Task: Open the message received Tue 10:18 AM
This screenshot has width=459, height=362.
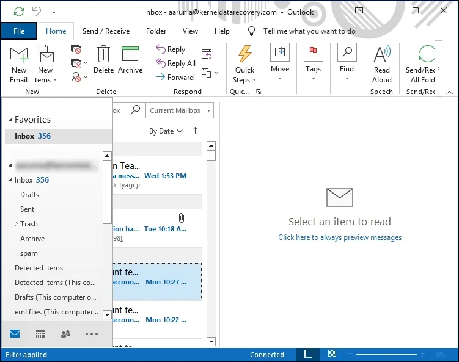Action: (x=157, y=229)
